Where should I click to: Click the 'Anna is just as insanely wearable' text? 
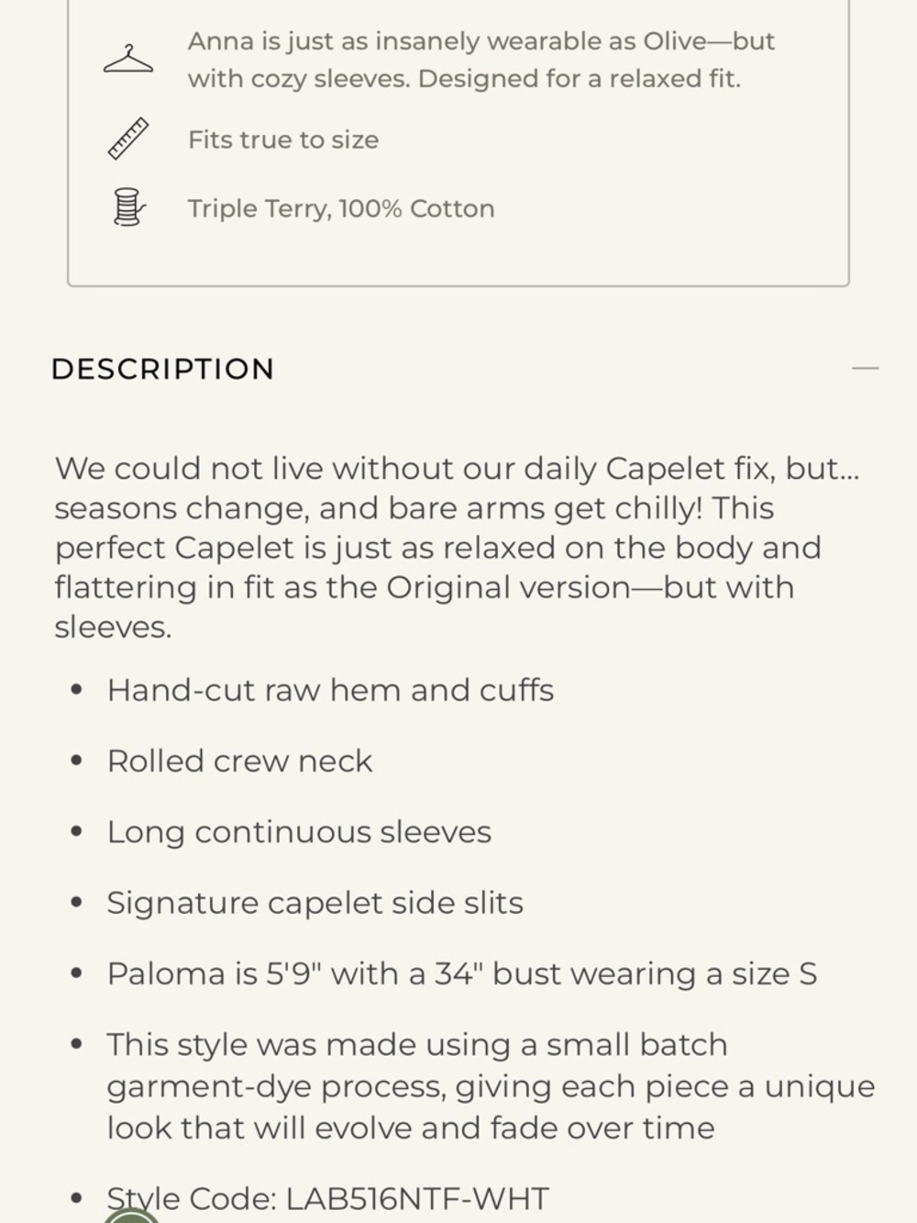481,41
